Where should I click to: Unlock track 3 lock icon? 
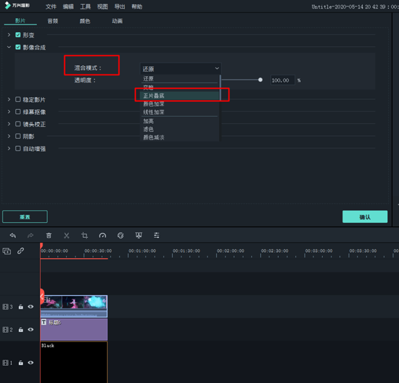pyautogui.click(x=21, y=307)
